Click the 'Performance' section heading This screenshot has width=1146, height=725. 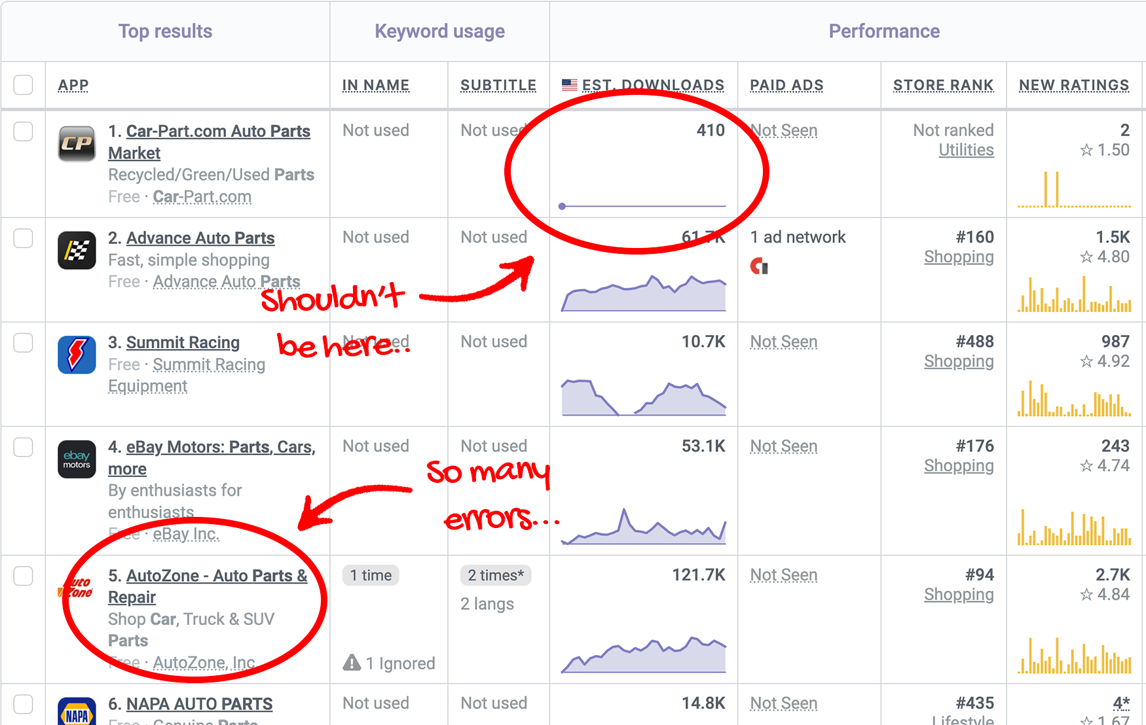pos(884,31)
